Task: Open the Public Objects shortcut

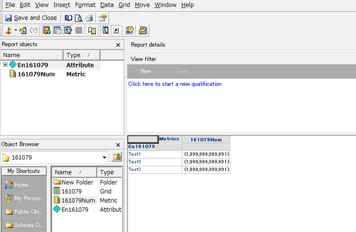Action: coord(24,212)
